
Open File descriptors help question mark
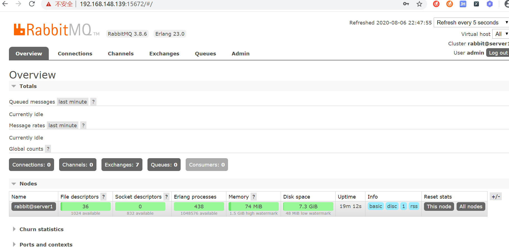click(x=103, y=197)
